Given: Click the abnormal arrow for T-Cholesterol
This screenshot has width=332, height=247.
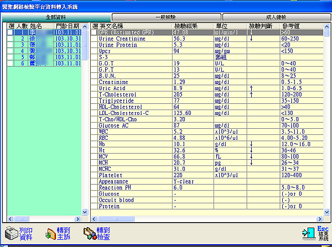Looking at the screenshot, I should coord(251,94).
